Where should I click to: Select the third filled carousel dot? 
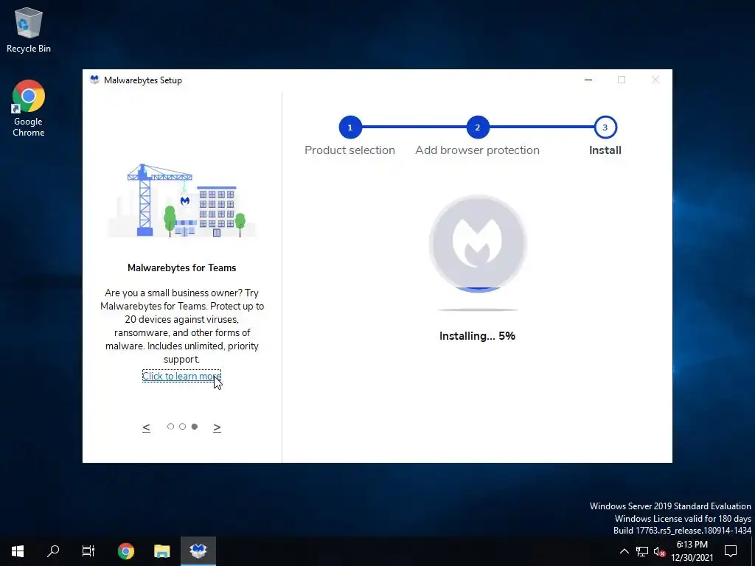coord(195,427)
